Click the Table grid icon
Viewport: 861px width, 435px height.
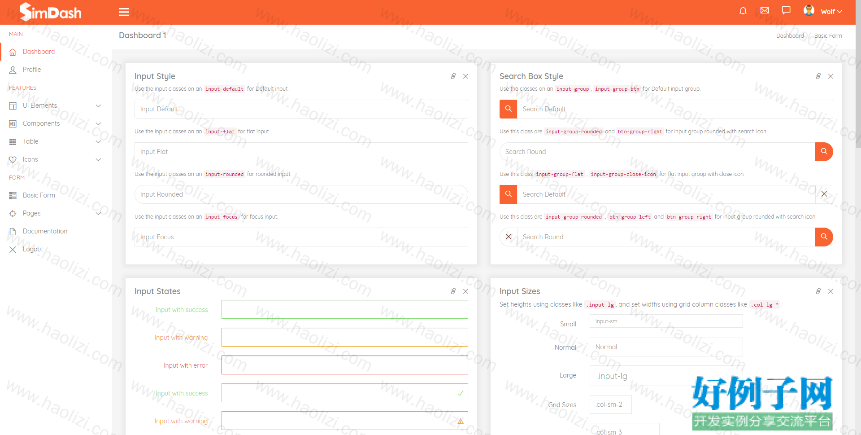click(13, 142)
